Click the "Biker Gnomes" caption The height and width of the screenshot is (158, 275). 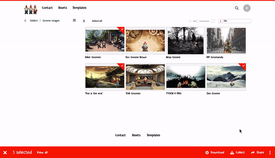tap(93, 57)
